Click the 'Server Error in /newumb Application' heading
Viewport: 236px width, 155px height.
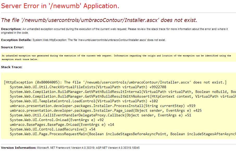(60, 6)
